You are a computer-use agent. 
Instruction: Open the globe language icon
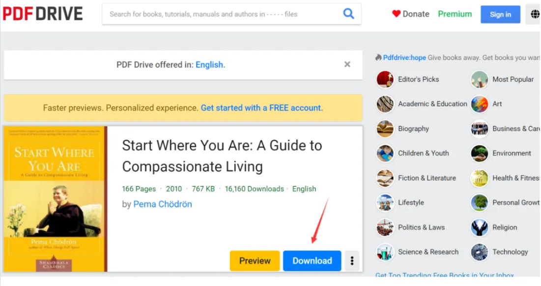click(535, 14)
